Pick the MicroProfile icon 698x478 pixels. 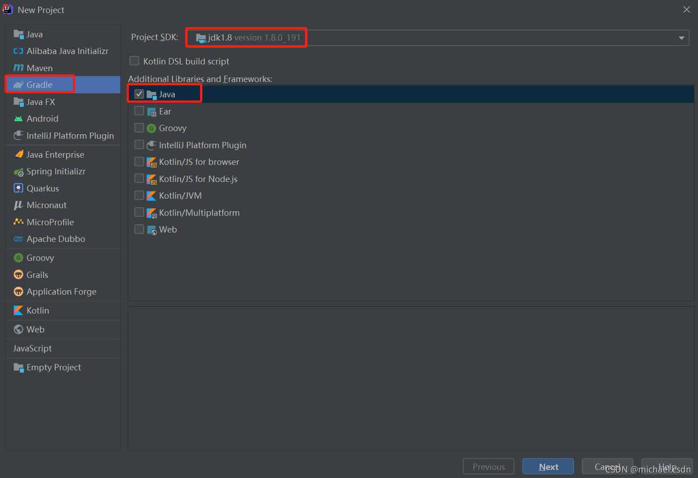pyautogui.click(x=18, y=222)
